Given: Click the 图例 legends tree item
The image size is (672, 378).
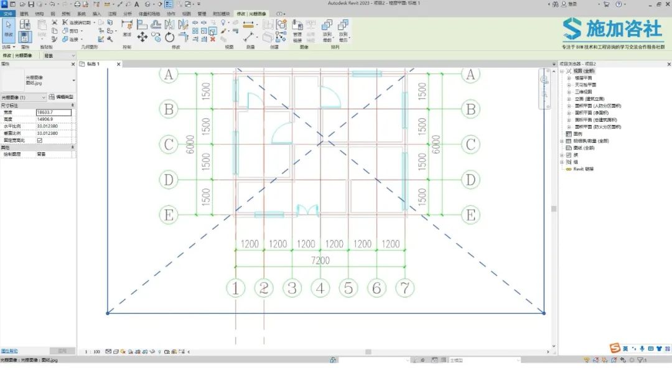Looking at the screenshot, I should pos(578,134).
